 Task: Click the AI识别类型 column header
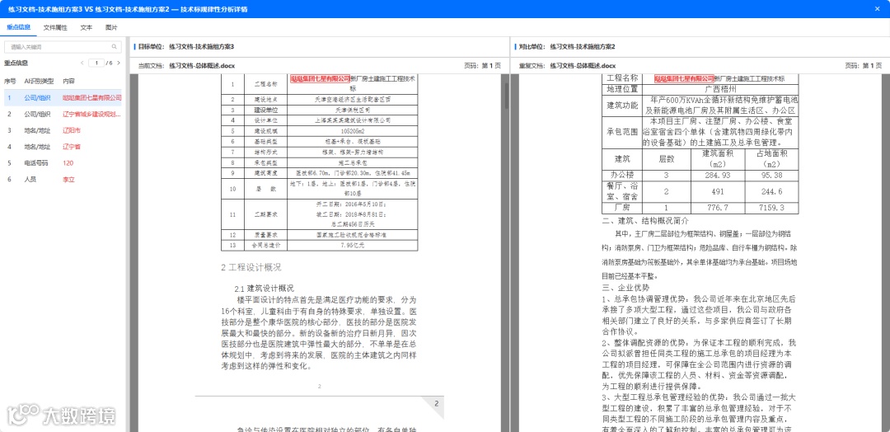(x=40, y=81)
